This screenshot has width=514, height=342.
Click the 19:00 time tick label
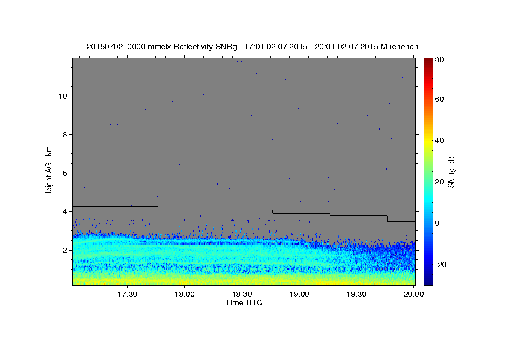click(299, 294)
